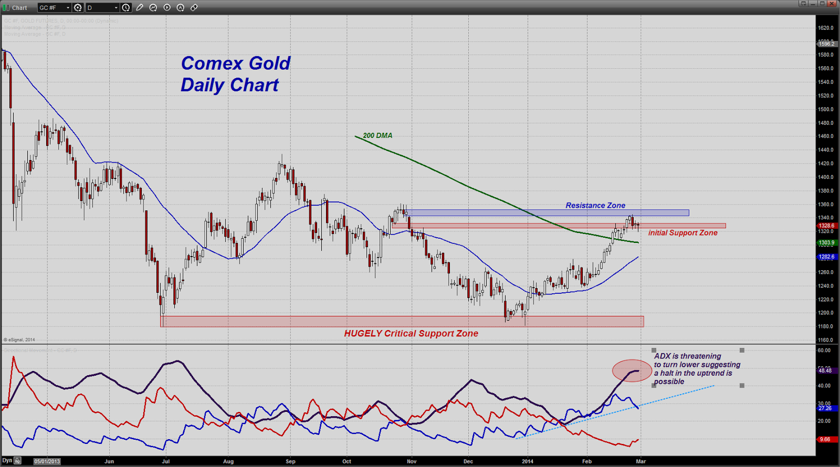840x467 pixels.
Task: Click the Dyn label on time axis
Action: pos(7,461)
